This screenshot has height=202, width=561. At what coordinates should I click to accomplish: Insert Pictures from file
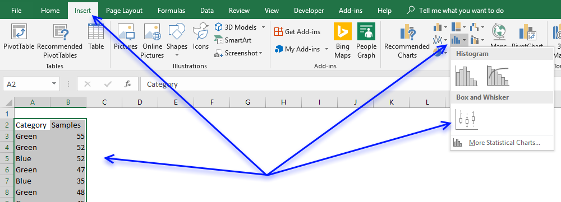coord(126,37)
